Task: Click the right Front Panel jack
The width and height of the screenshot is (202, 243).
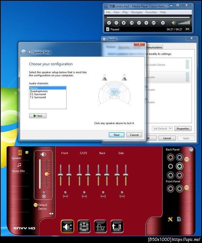Action: pyautogui.click(x=179, y=189)
